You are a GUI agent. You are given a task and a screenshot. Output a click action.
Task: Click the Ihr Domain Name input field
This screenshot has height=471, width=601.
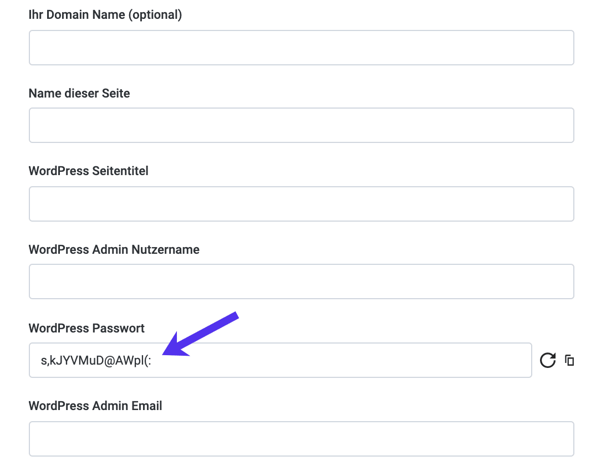pyautogui.click(x=301, y=48)
